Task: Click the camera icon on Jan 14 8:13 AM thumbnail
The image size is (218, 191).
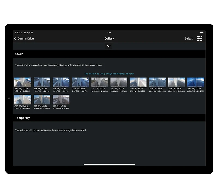Action: tap(68, 97)
